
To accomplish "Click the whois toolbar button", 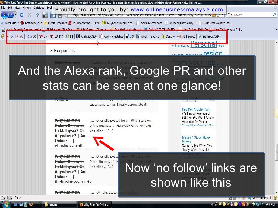I will (x=142, y=37).
